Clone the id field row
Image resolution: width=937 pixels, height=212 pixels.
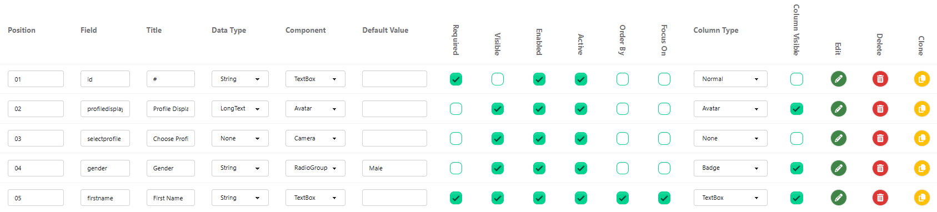[921, 79]
